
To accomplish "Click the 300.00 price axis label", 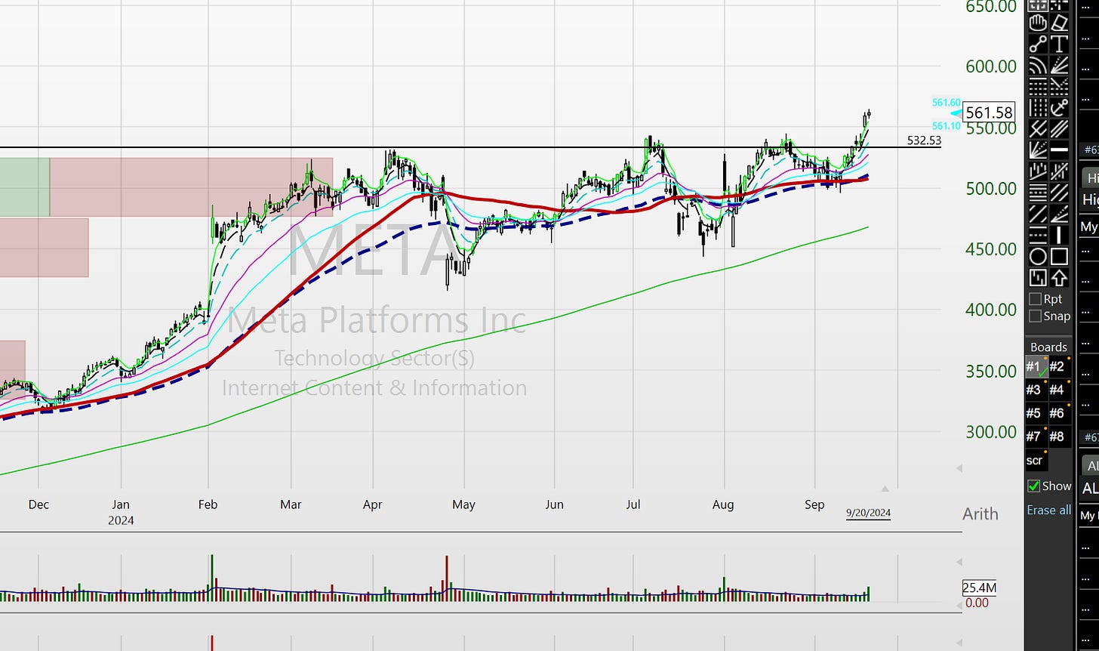I will [x=991, y=432].
